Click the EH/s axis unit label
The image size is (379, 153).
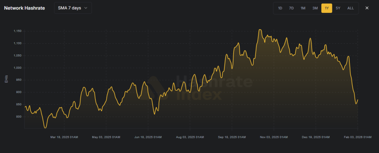tap(6, 78)
